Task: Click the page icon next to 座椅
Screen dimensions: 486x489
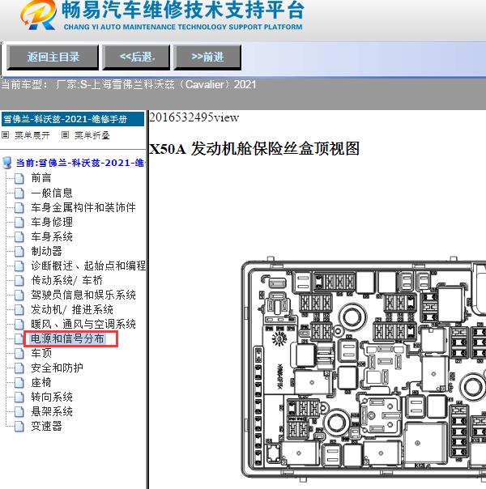Action: (x=19, y=383)
